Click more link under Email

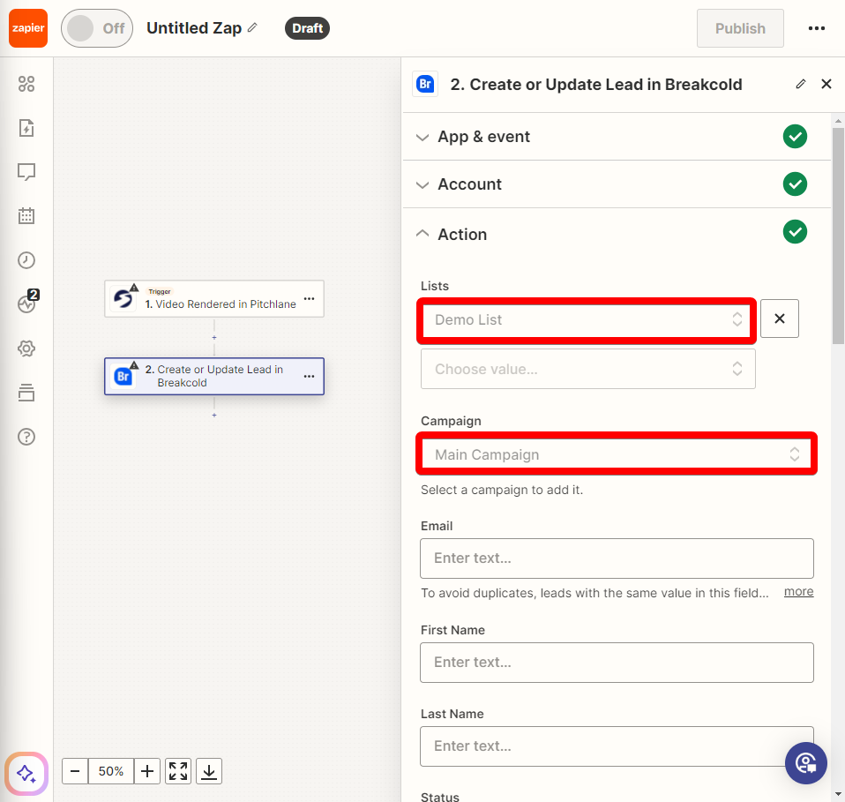click(798, 592)
